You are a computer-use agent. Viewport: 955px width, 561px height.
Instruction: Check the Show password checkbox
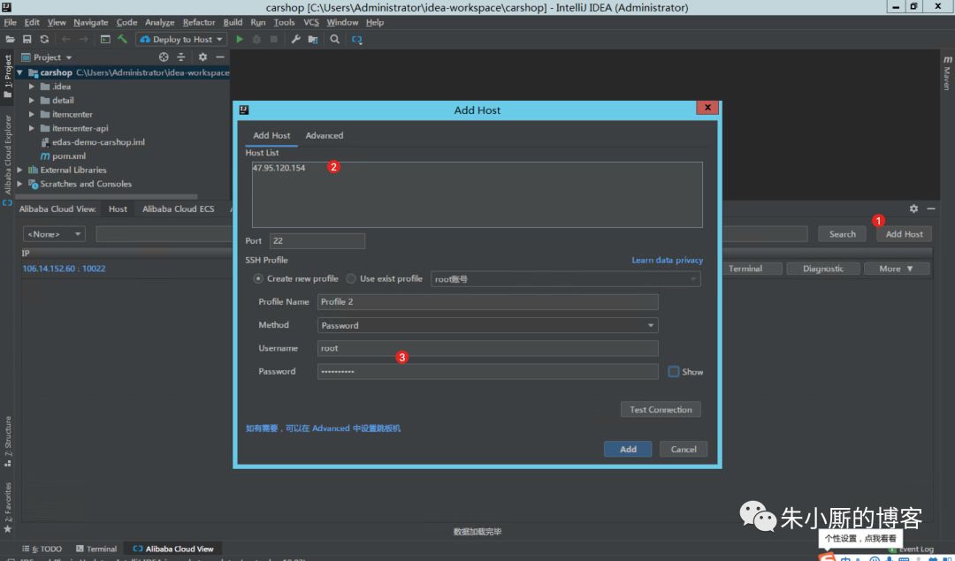(x=674, y=372)
